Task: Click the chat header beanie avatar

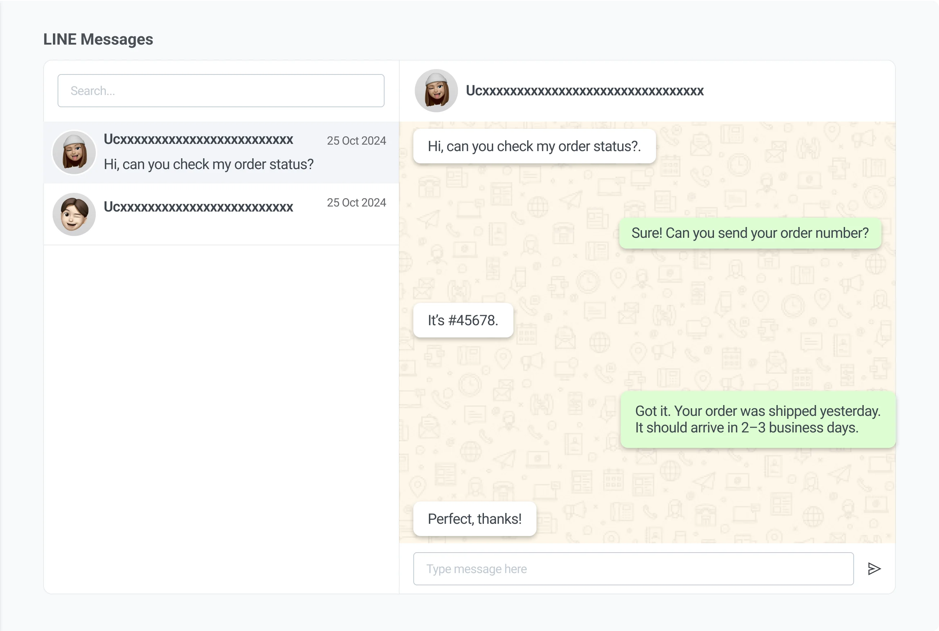Action: pos(436,91)
